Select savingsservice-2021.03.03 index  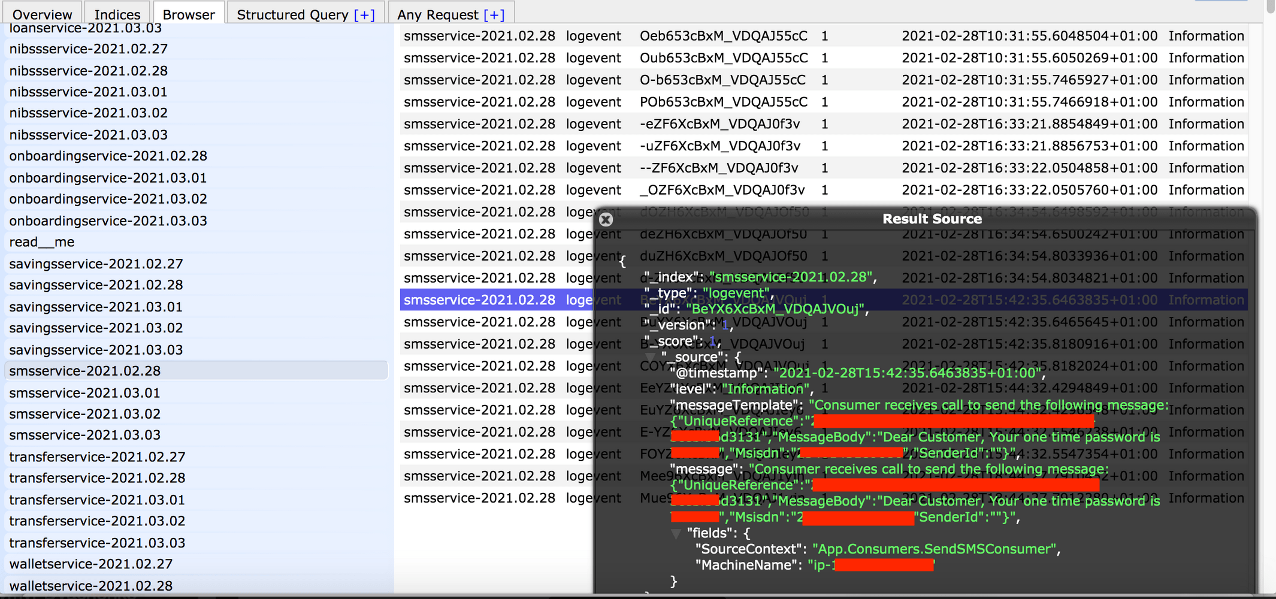[x=96, y=350]
